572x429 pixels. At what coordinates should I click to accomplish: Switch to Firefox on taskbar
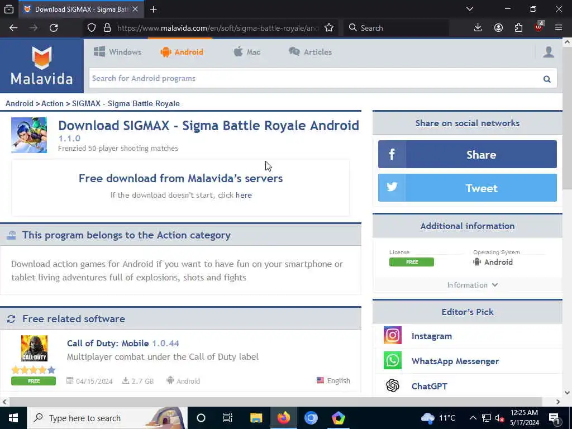pos(283,418)
